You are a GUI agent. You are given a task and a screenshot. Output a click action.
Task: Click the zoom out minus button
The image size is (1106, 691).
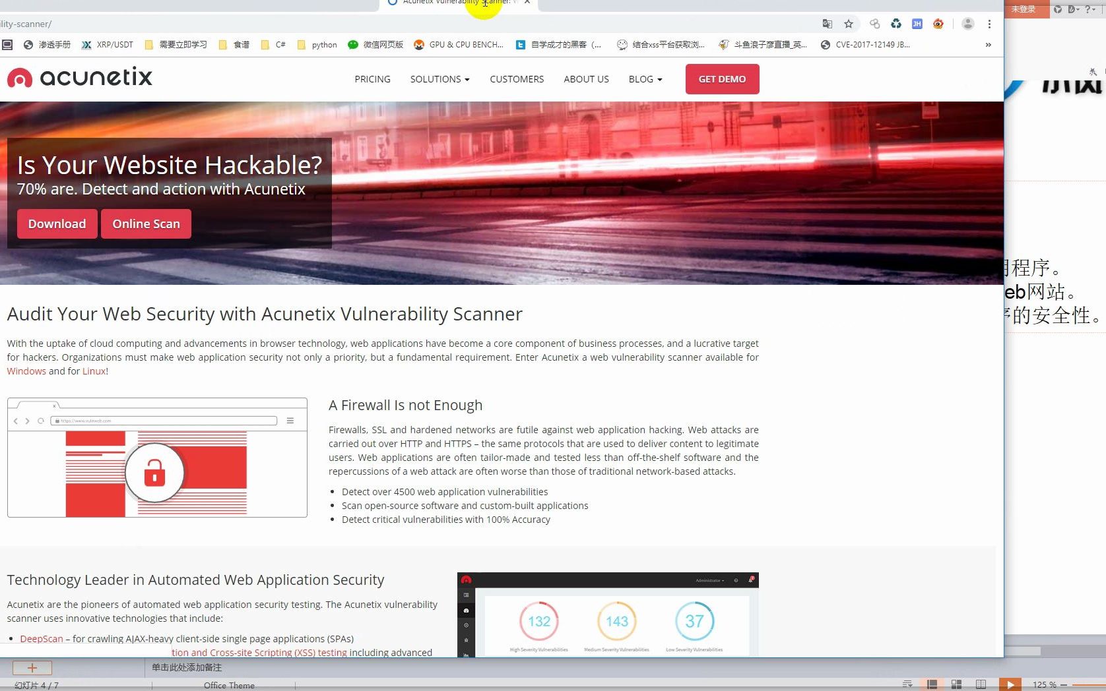[x=1064, y=684]
